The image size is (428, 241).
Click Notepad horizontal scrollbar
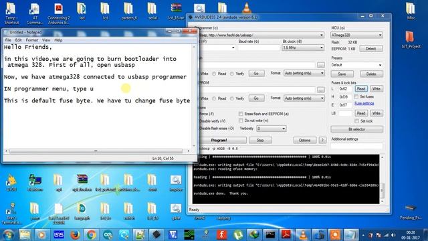[x=96, y=151]
